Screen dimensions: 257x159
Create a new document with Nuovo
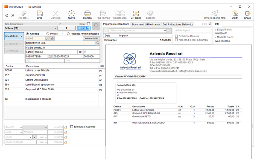tap(71, 15)
